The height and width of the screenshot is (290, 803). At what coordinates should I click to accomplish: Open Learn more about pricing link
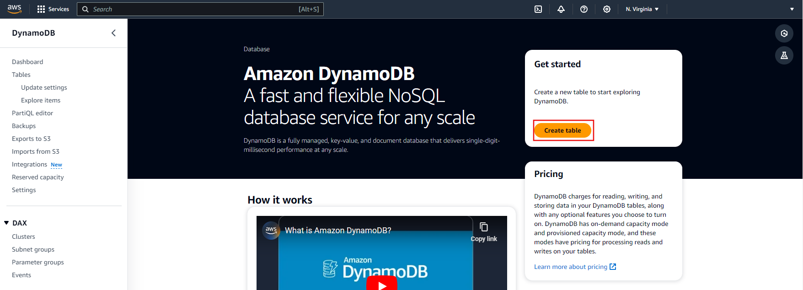[x=575, y=267]
